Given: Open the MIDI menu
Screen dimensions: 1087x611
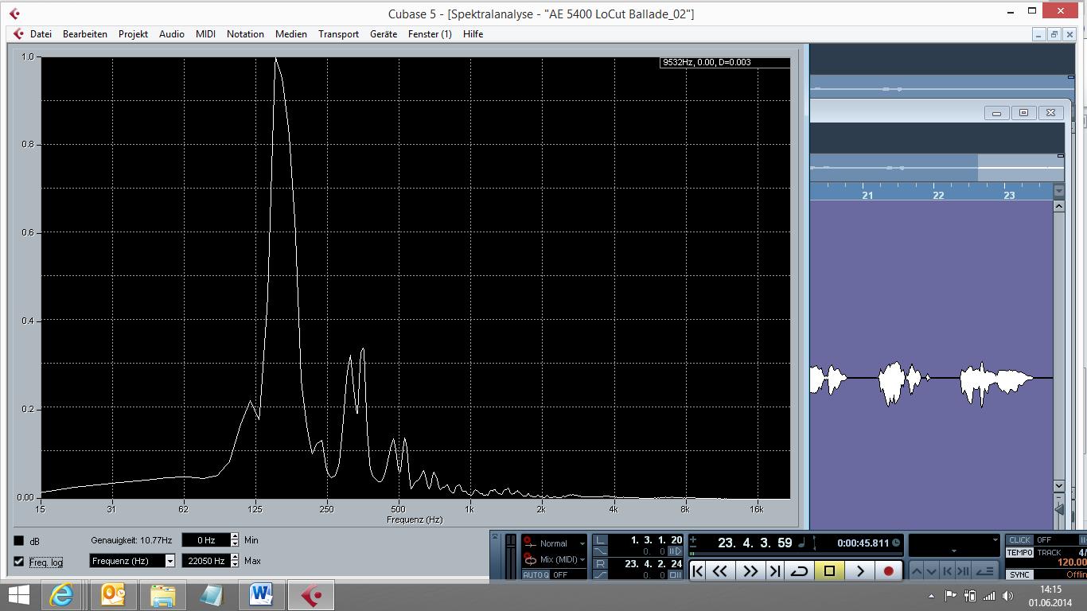Looking at the screenshot, I should coord(205,34).
